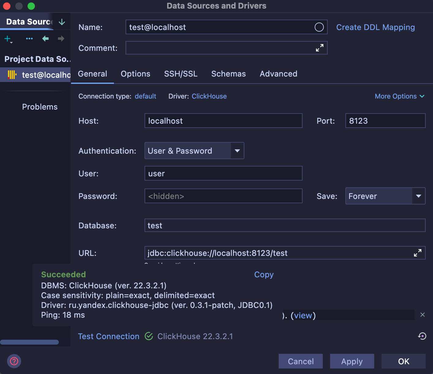The height and width of the screenshot is (374, 433).
Task: Open the Schemas tab
Action: tap(228, 74)
